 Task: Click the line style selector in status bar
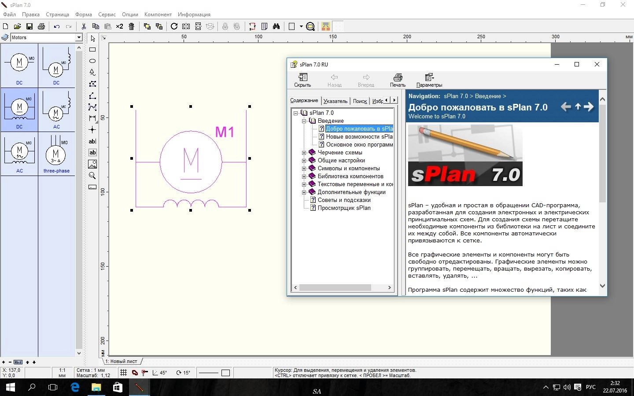209,373
